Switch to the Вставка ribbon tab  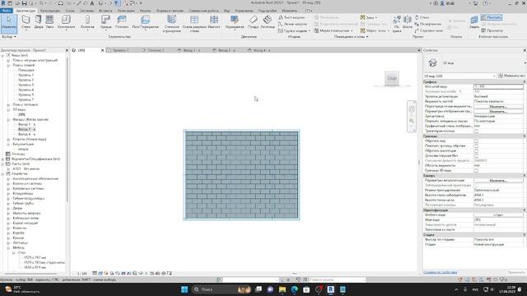click(105, 11)
